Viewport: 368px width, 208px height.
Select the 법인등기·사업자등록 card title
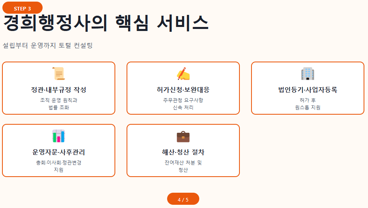(308, 89)
